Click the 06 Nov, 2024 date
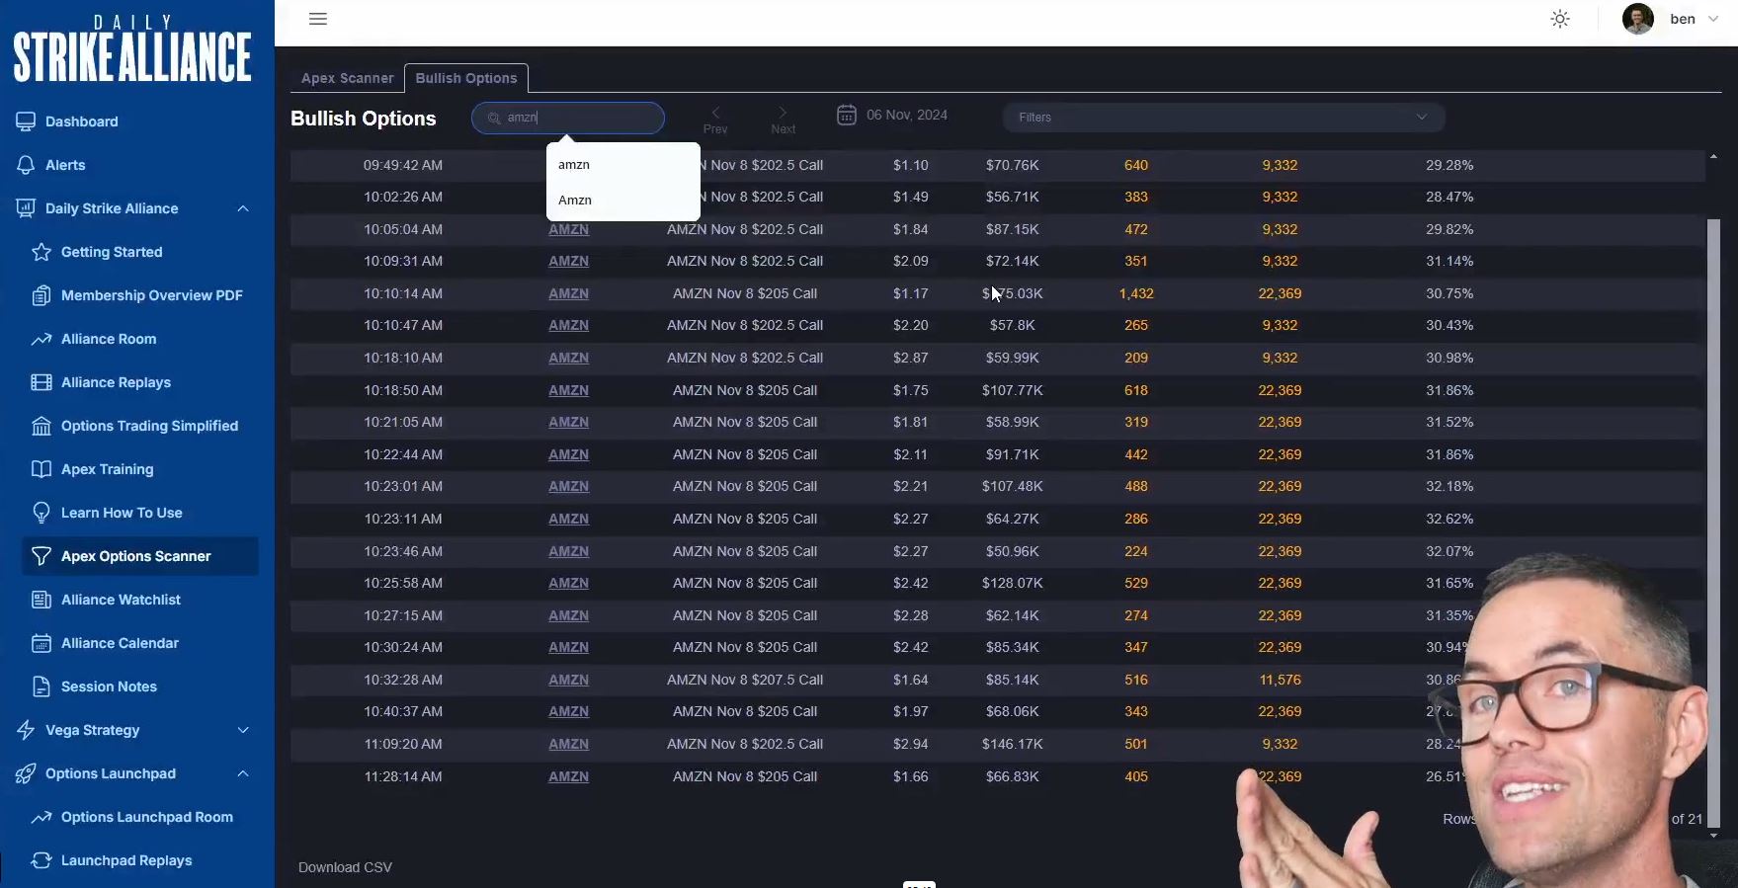Image resolution: width=1738 pixels, height=888 pixels. [x=907, y=115]
